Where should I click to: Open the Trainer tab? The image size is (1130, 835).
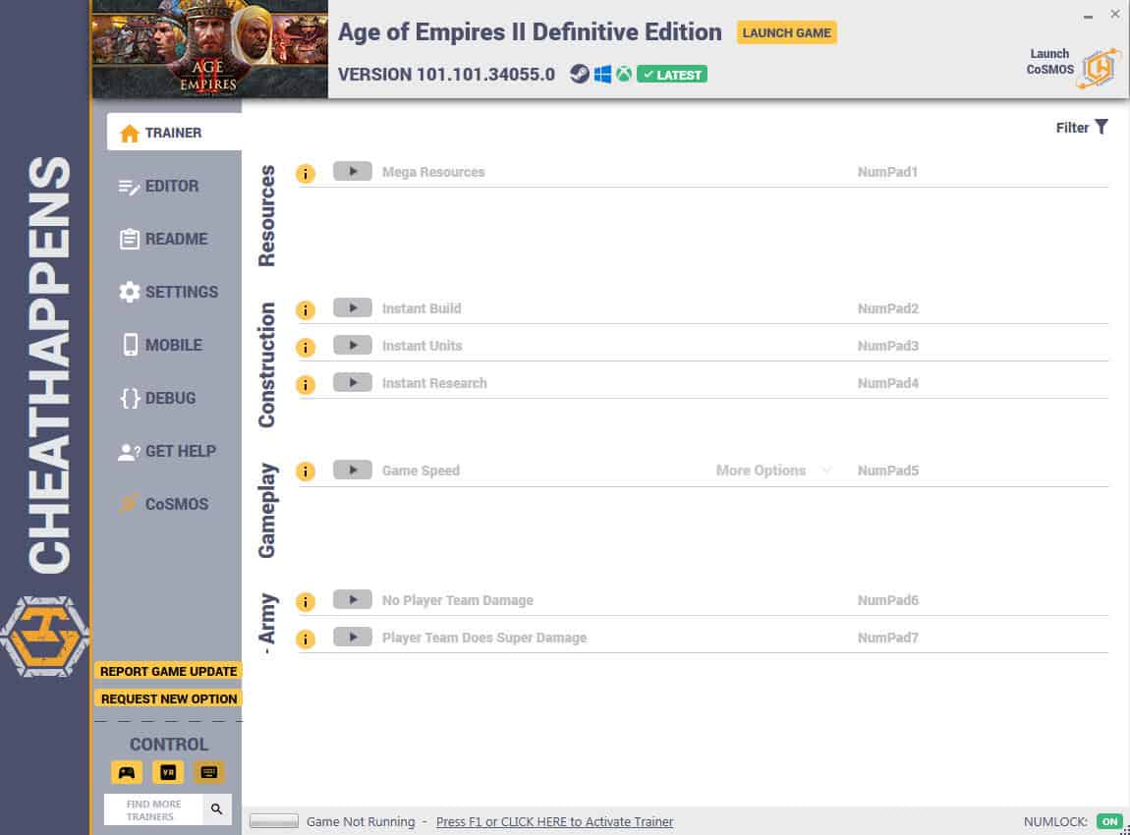(x=174, y=133)
